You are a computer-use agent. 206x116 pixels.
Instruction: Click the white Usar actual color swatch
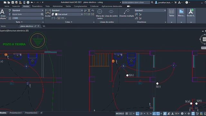coord(56,14)
